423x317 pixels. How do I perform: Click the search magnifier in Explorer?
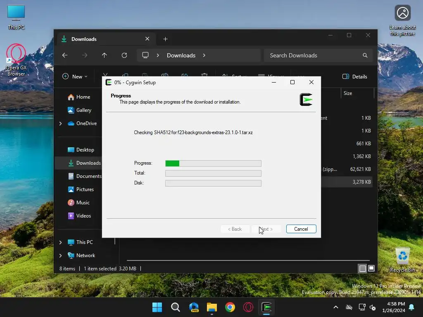[365, 55]
